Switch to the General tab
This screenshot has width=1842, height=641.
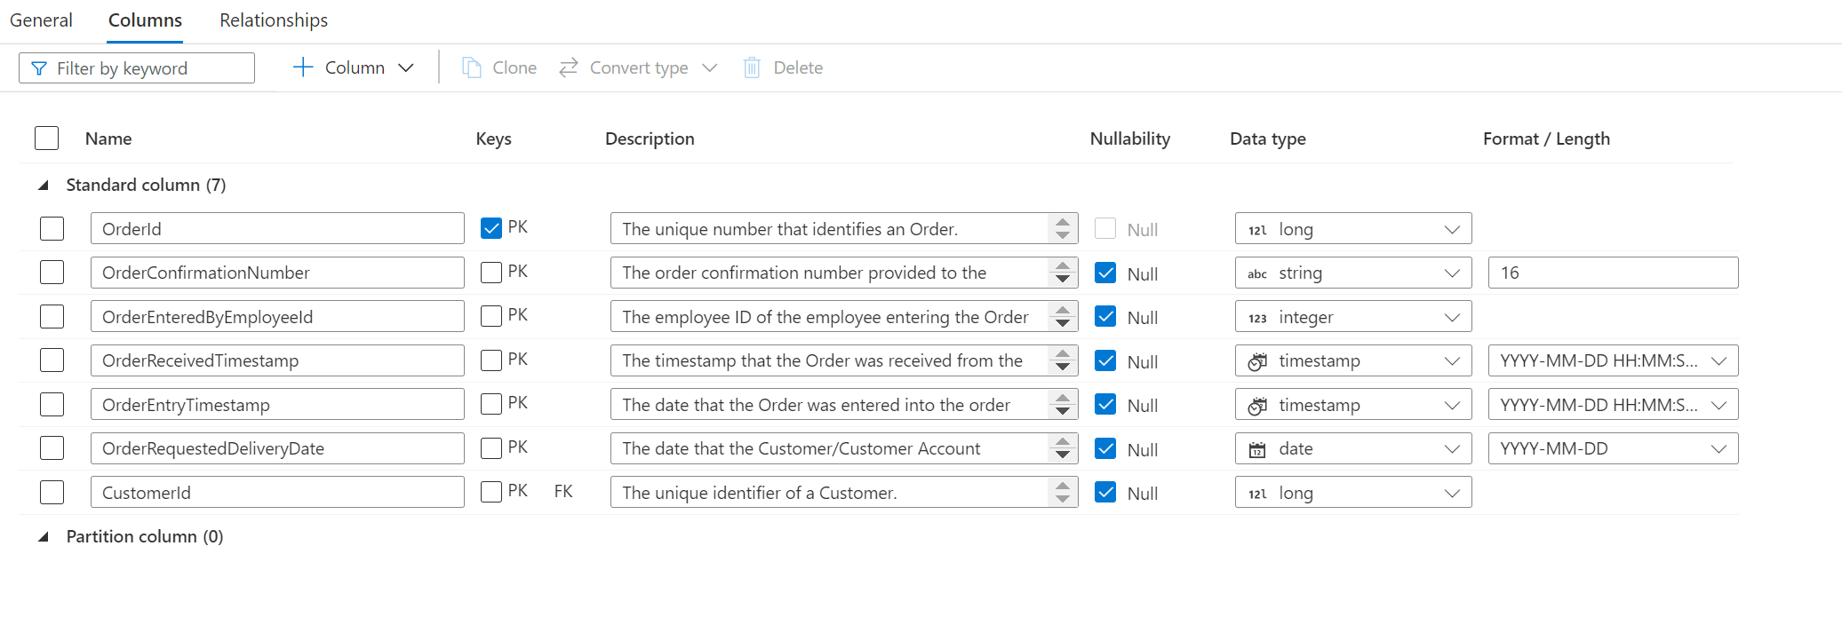[x=41, y=20]
